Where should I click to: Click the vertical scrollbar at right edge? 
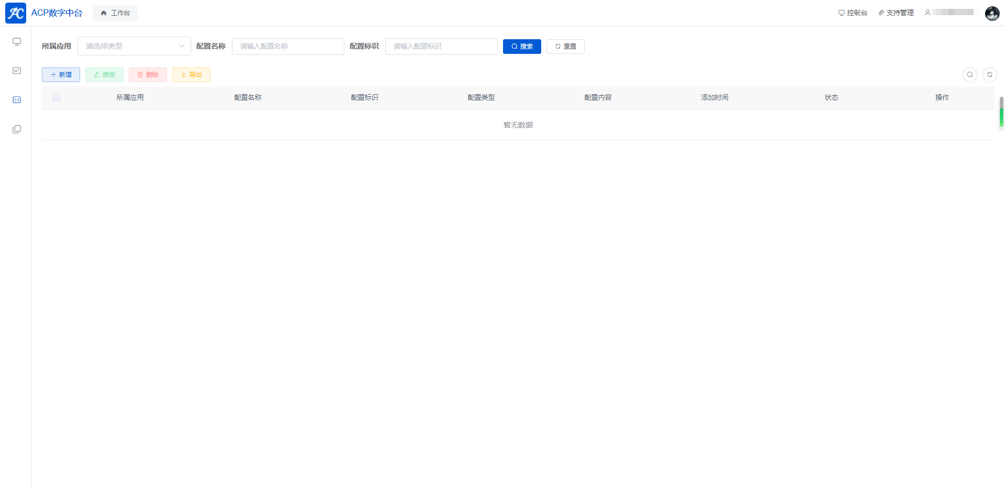point(1001,112)
